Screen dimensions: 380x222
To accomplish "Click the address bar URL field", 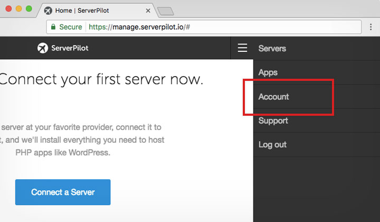I will (204, 27).
